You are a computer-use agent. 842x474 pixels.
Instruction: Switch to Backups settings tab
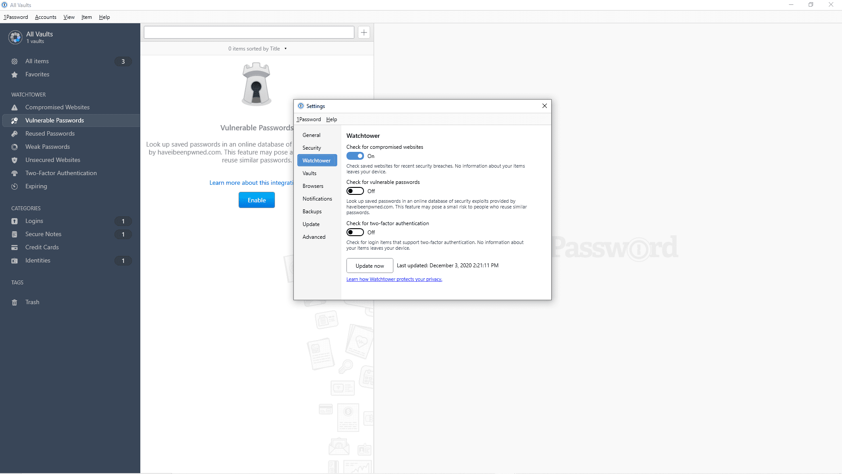(x=317, y=212)
